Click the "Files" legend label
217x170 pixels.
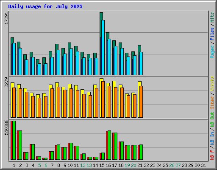212,34
